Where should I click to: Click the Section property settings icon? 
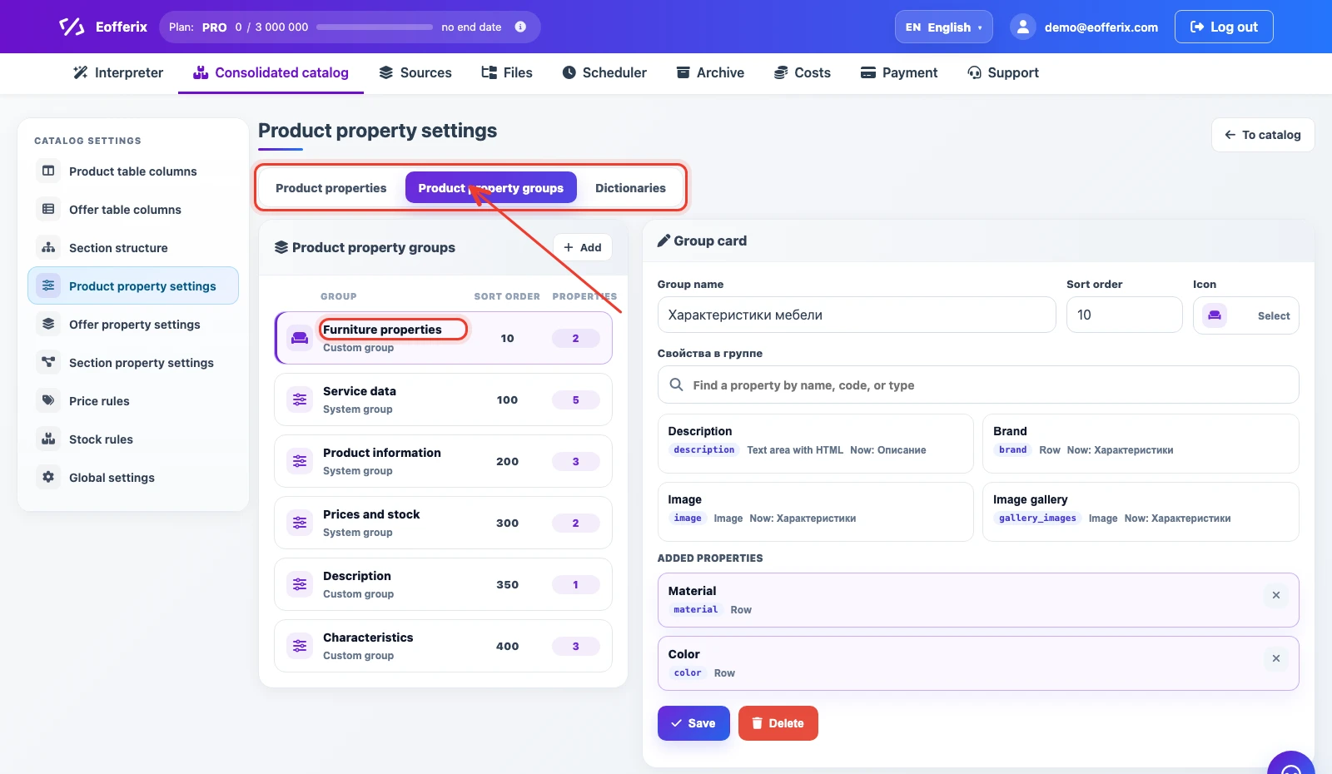tap(48, 362)
